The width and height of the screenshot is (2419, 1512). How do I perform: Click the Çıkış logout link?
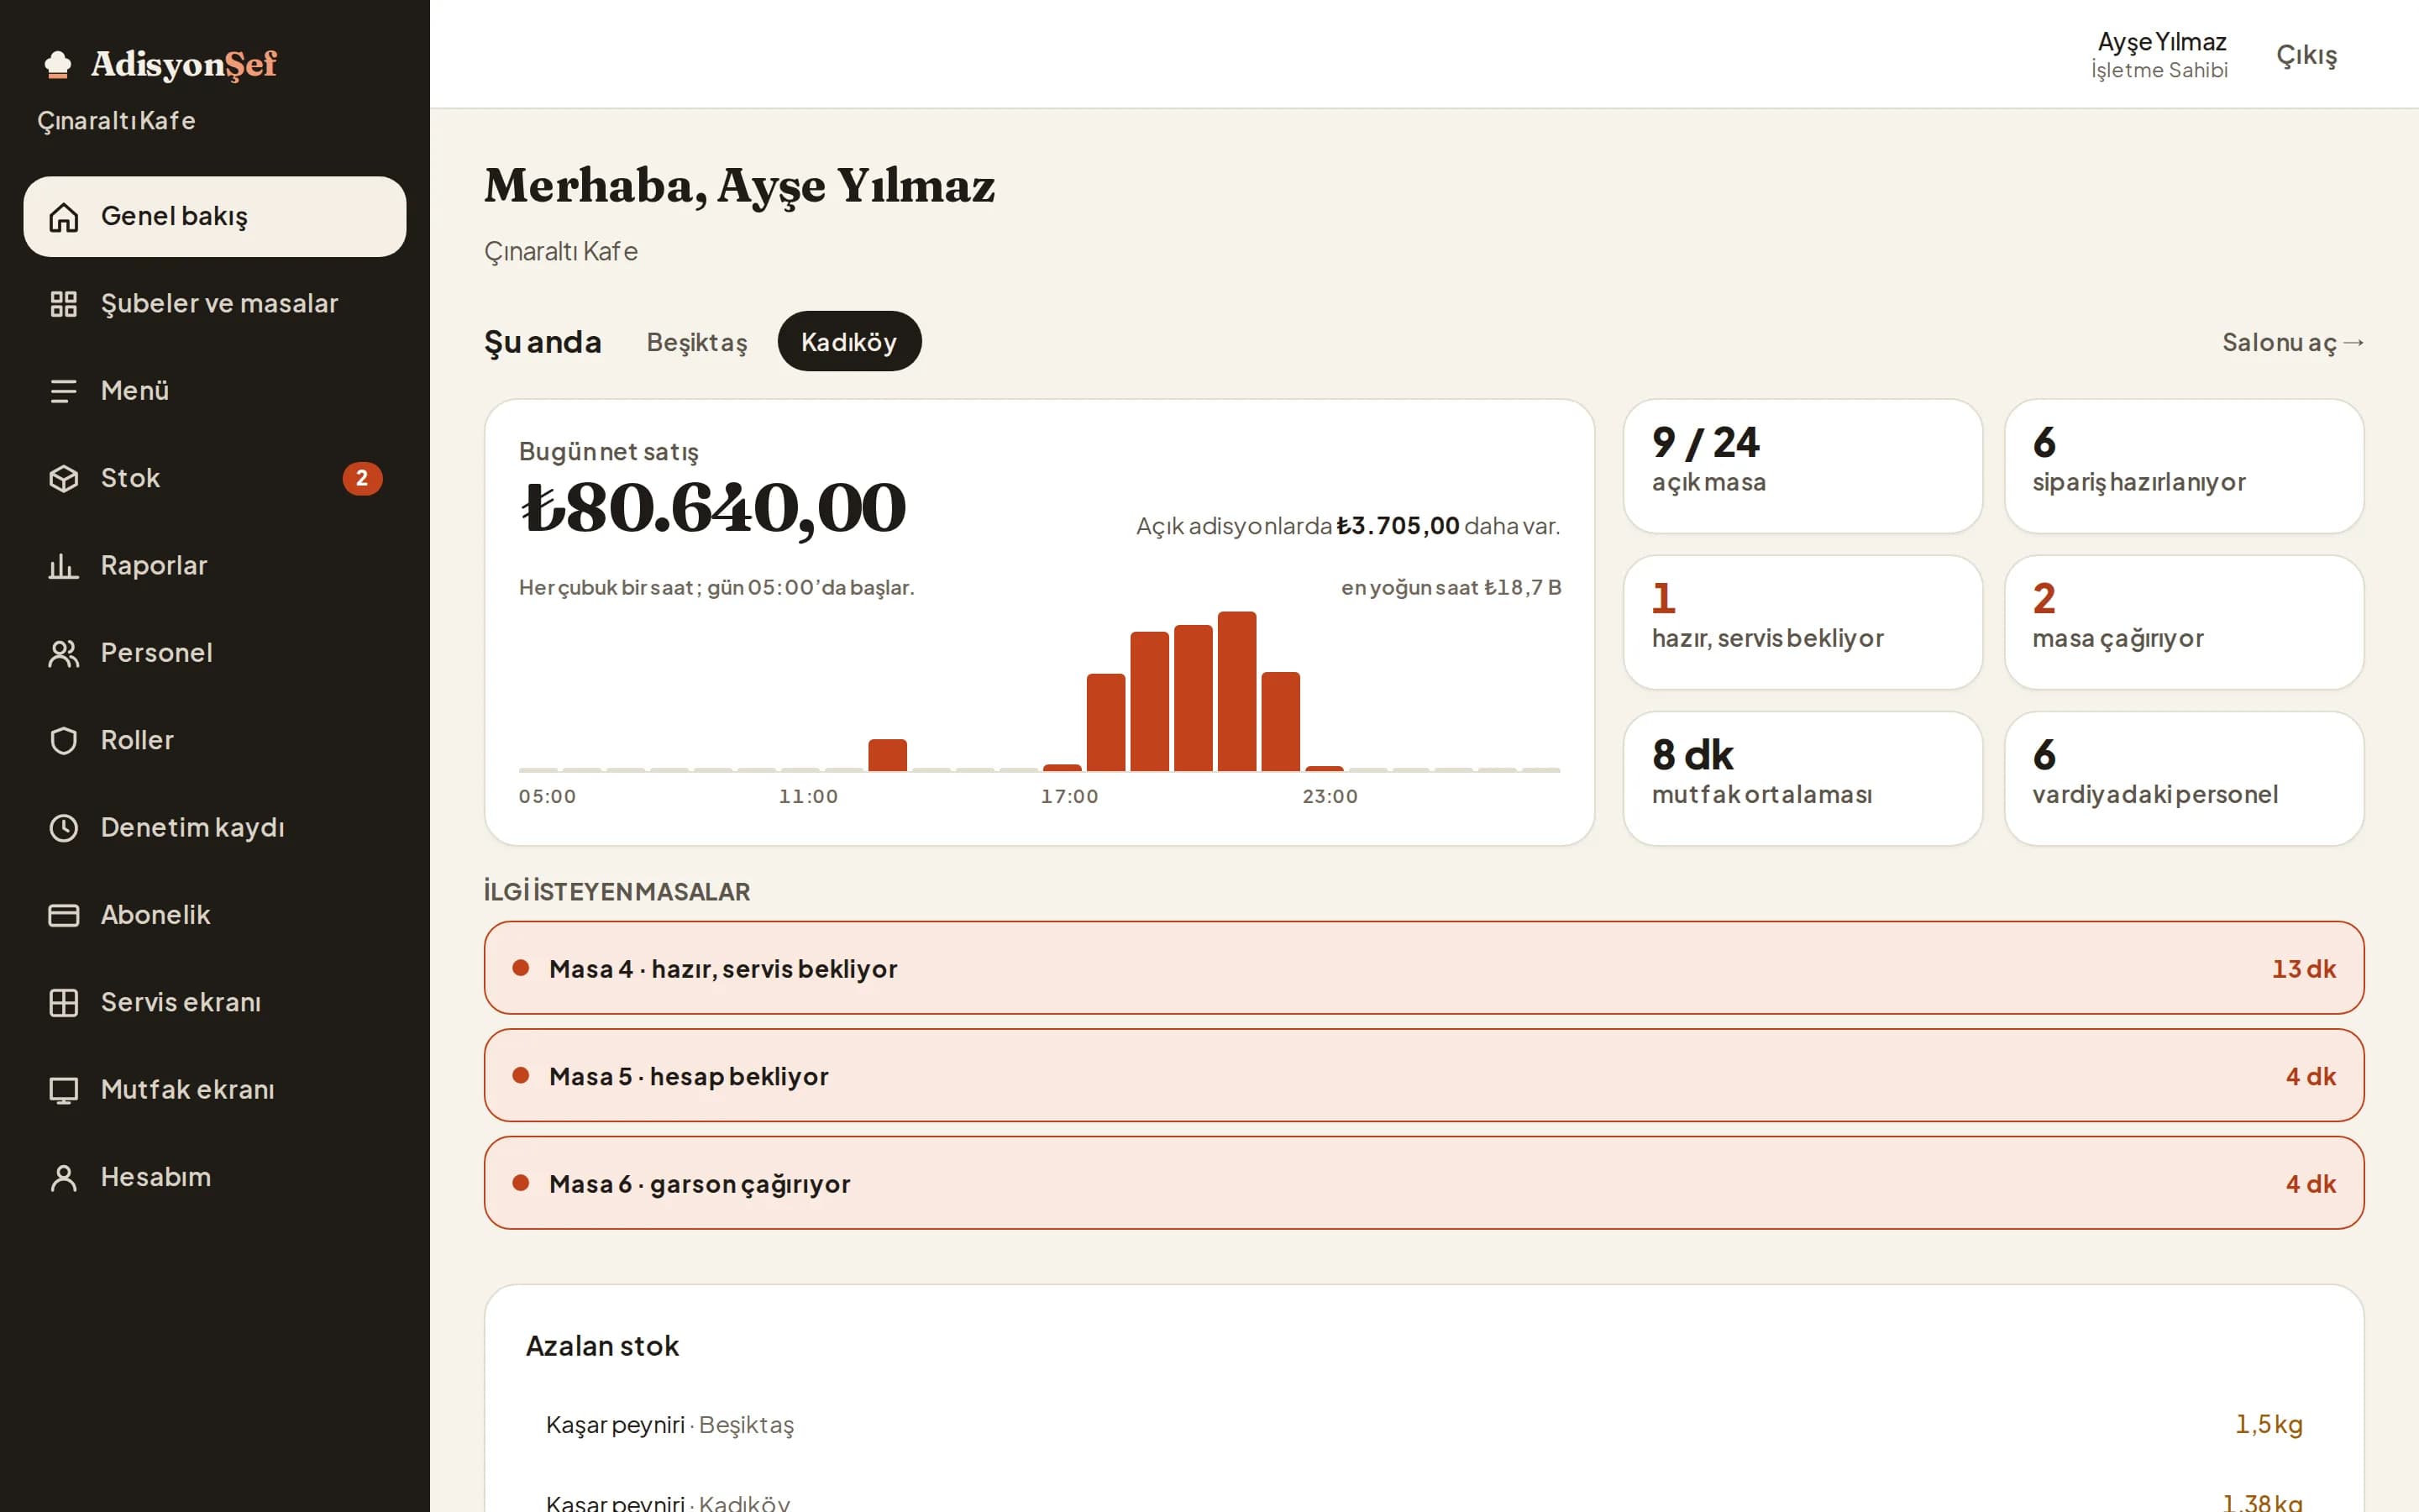tap(2307, 55)
